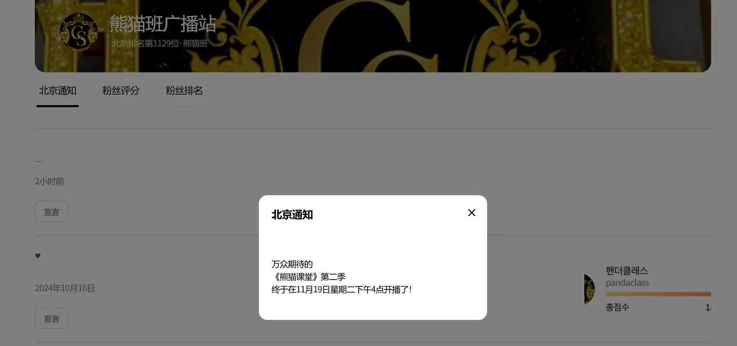737x346 pixels.
Task: Click the pandaclass username text
Action: tap(627, 283)
